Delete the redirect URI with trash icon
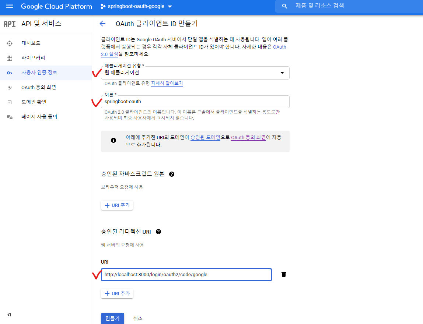The height and width of the screenshot is (324, 423). click(x=283, y=274)
